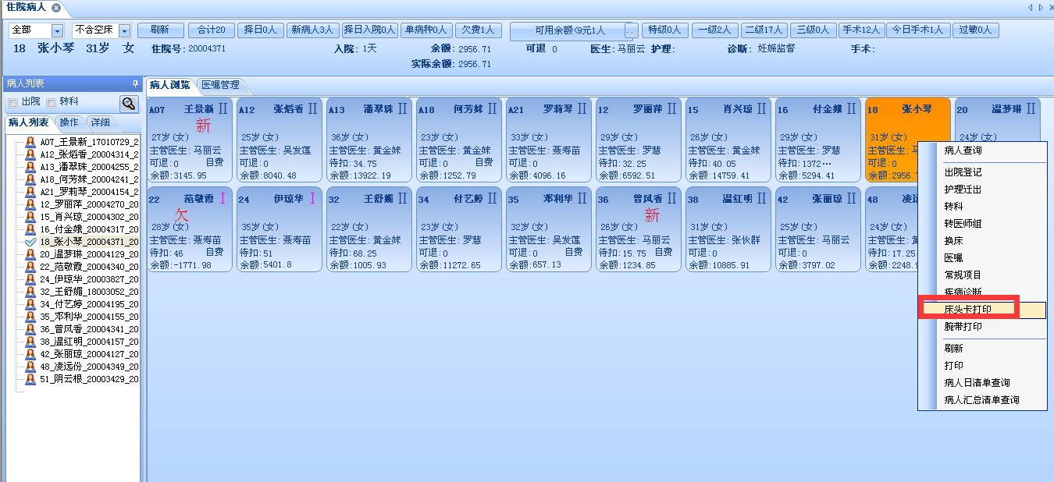Image resolution: width=1054 pixels, height=482 pixels.
Task: Click the left tab-scroll arrow at top right
Action: pyautogui.click(x=1031, y=8)
